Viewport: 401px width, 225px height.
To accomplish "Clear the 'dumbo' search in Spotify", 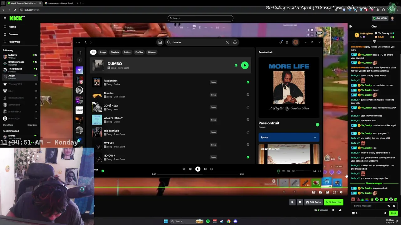I will point(227,42).
